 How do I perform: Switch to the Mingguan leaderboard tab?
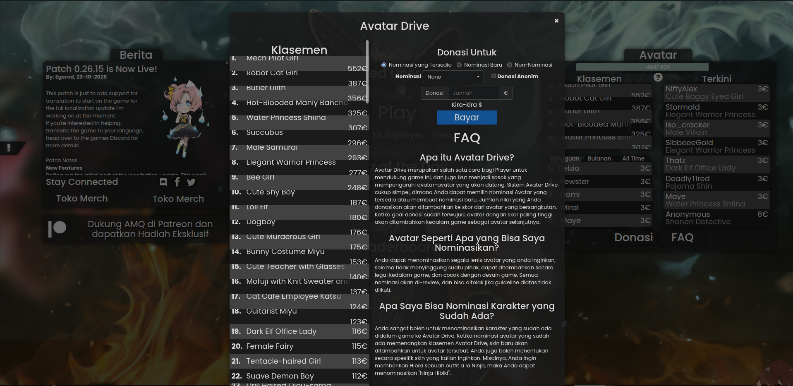[565, 158]
